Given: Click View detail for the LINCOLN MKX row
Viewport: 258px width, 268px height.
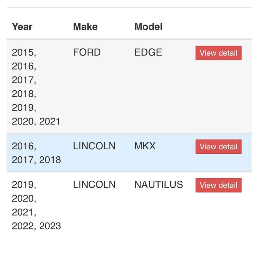Looking at the screenshot, I should click(218, 147).
